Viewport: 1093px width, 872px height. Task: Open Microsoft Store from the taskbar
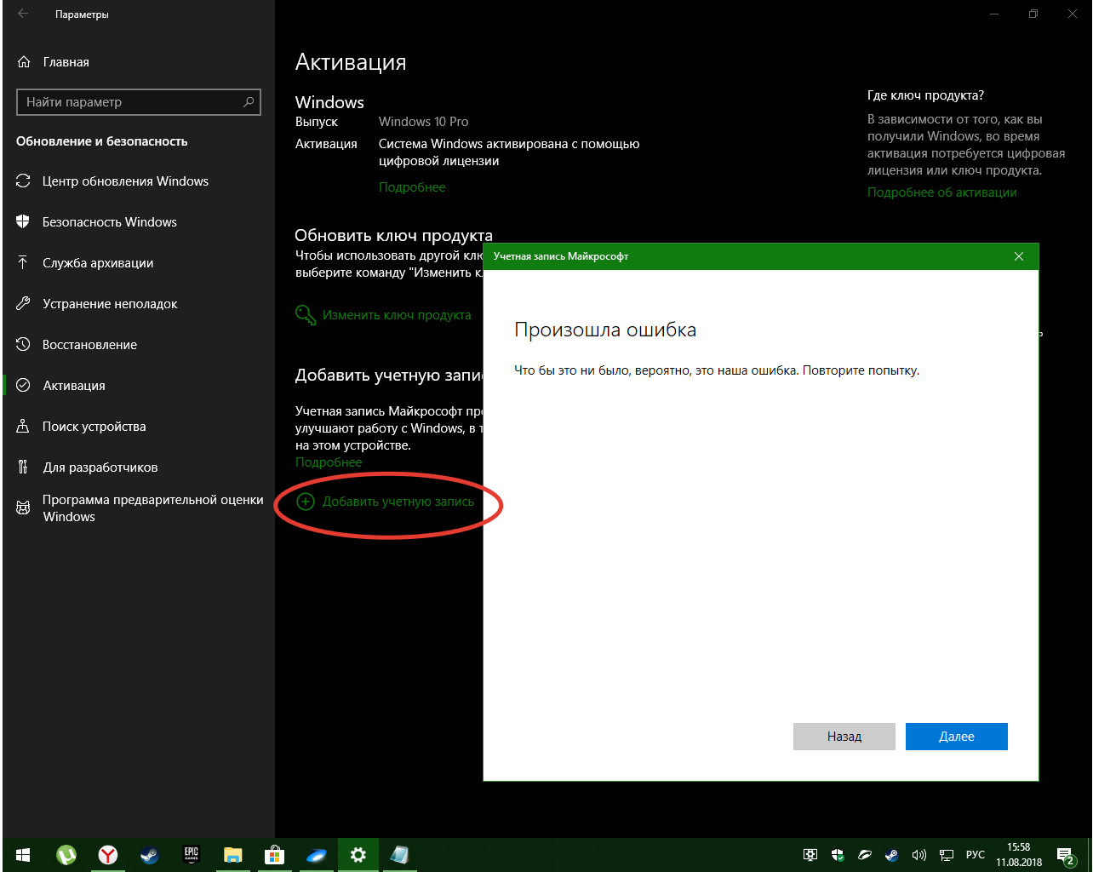pos(274,855)
